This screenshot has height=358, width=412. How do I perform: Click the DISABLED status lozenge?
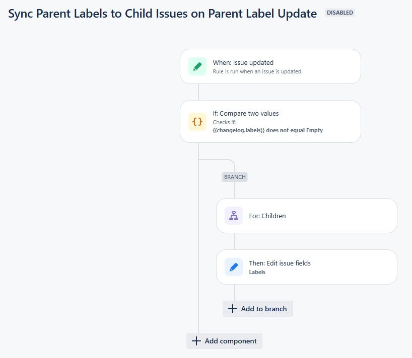click(x=339, y=13)
